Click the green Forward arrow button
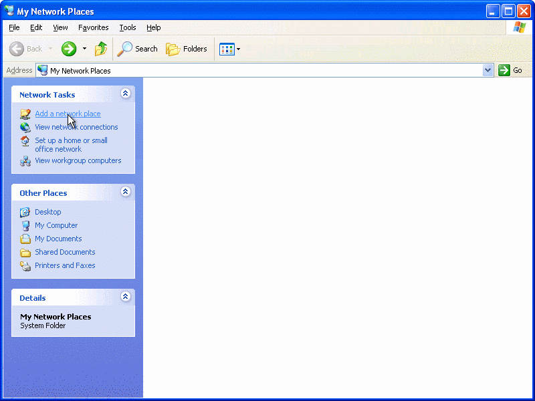535x401 pixels. click(69, 49)
